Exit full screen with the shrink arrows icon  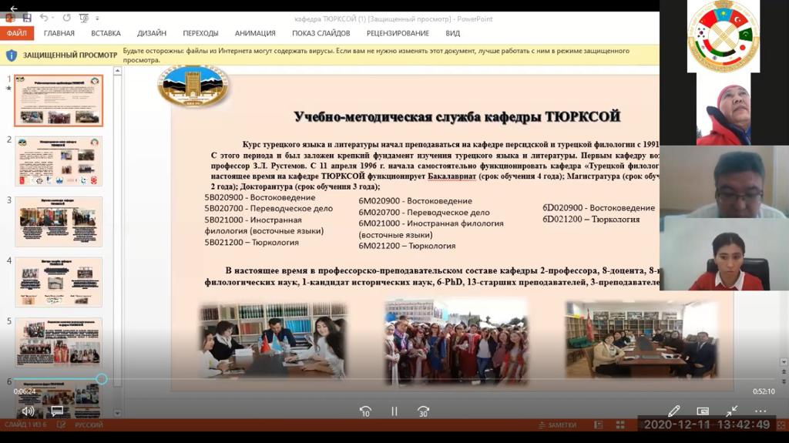(731, 411)
